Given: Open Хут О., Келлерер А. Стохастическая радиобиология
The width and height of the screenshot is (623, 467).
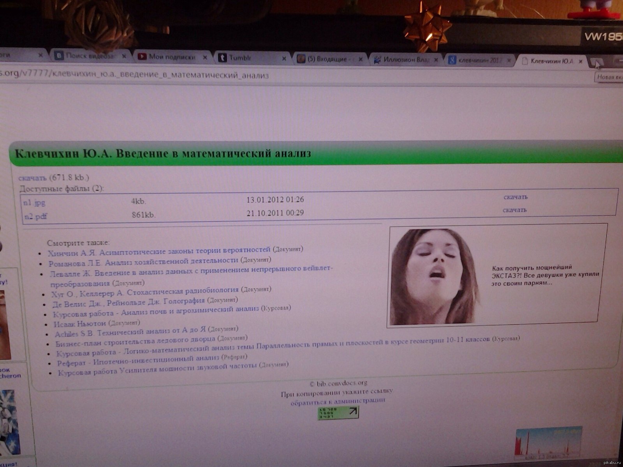Looking at the screenshot, I should pyautogui.click(x=145, y=292).
